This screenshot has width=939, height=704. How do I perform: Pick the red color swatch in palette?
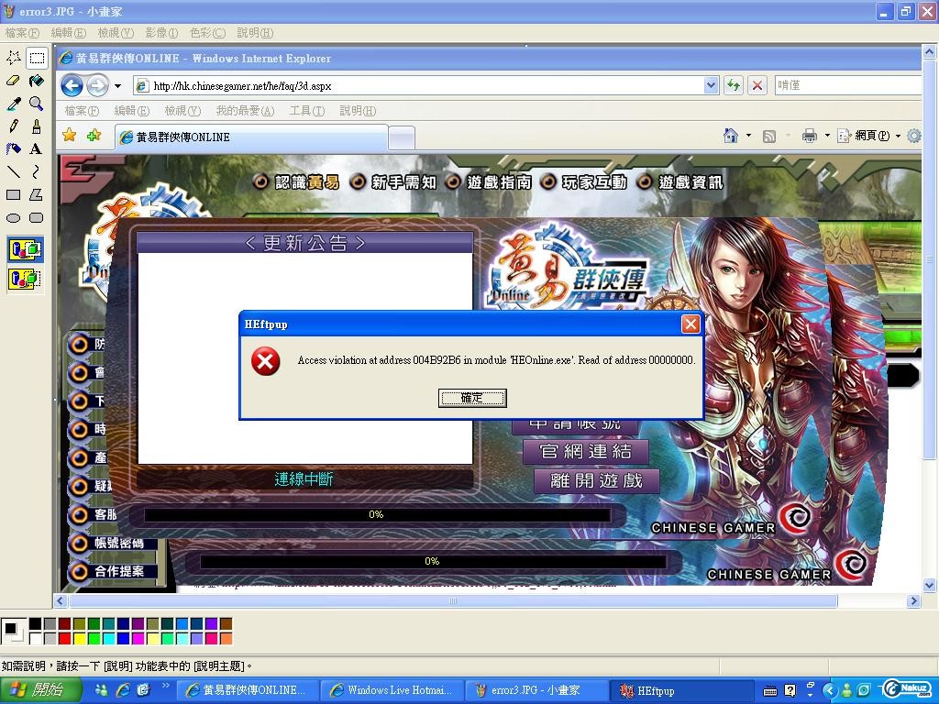65,638
